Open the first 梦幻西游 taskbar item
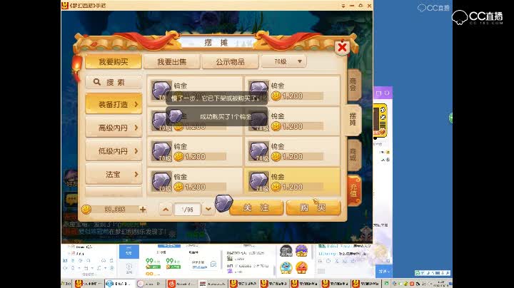514x288 pixels. [244, 284]
